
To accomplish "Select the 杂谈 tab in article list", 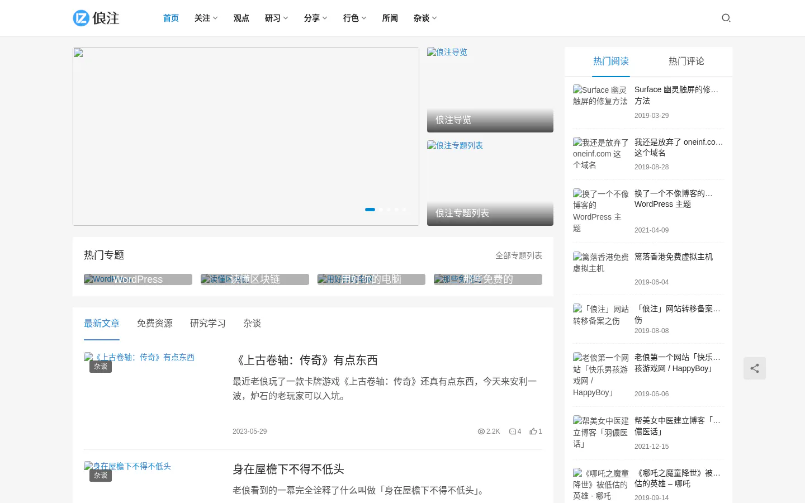I will (252, 324).
